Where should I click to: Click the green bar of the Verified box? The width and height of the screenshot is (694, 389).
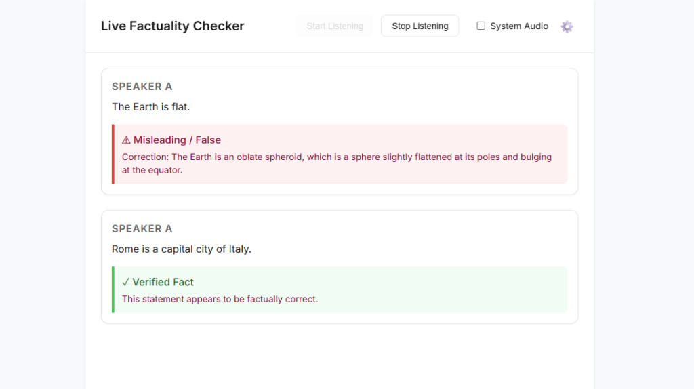[x=113, y=289]
